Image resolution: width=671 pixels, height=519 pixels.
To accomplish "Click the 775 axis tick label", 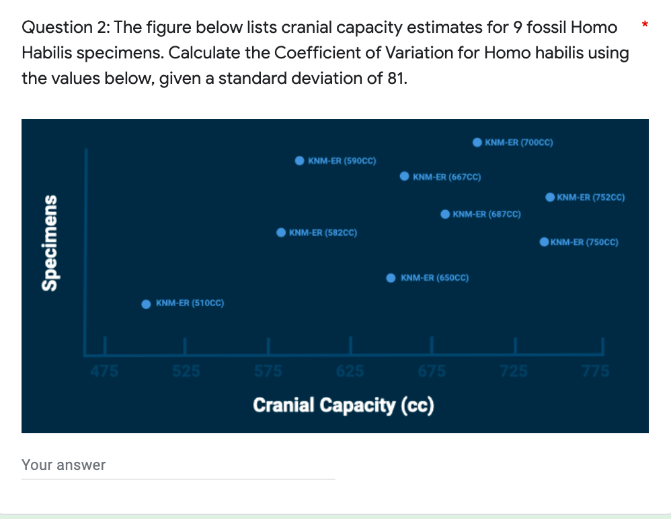I will pyautogui.click(x=596, y=370).
